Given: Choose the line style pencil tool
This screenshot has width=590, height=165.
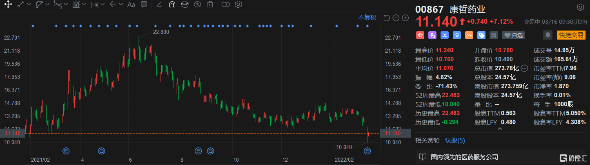Looking at the screenshot, I should 159,5.
